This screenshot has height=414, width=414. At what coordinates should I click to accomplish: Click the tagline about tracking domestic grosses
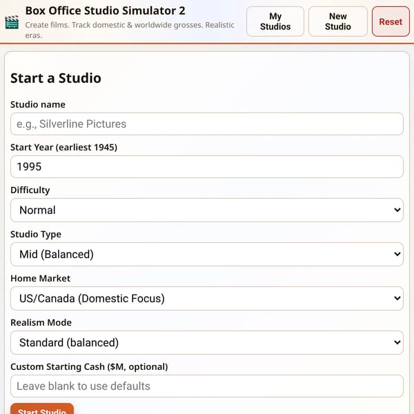coord(130,30)
